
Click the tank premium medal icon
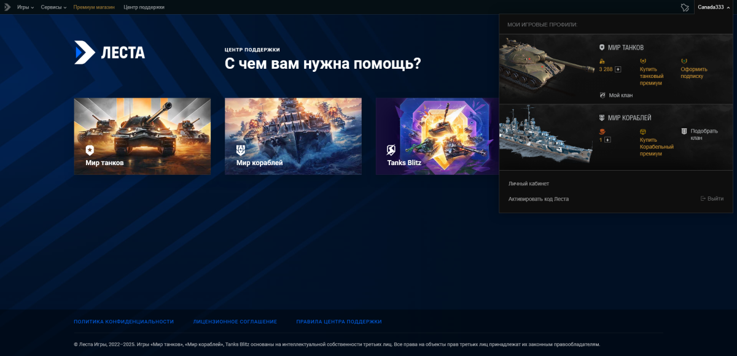643,61
